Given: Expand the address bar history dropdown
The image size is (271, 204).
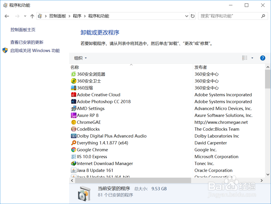Looking at the screenshot, I should (x=186, y=16).
